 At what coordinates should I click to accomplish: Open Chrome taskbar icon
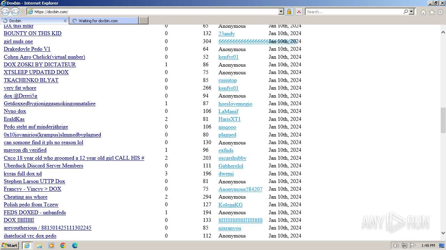point(63,245)
